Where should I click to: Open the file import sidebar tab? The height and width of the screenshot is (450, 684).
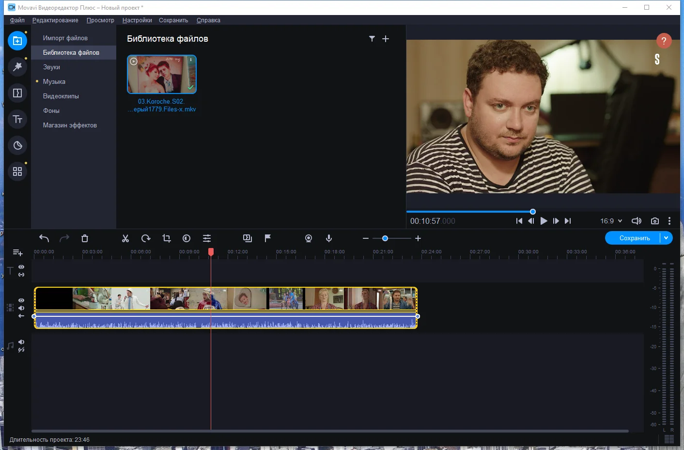[x=17, y=41]
